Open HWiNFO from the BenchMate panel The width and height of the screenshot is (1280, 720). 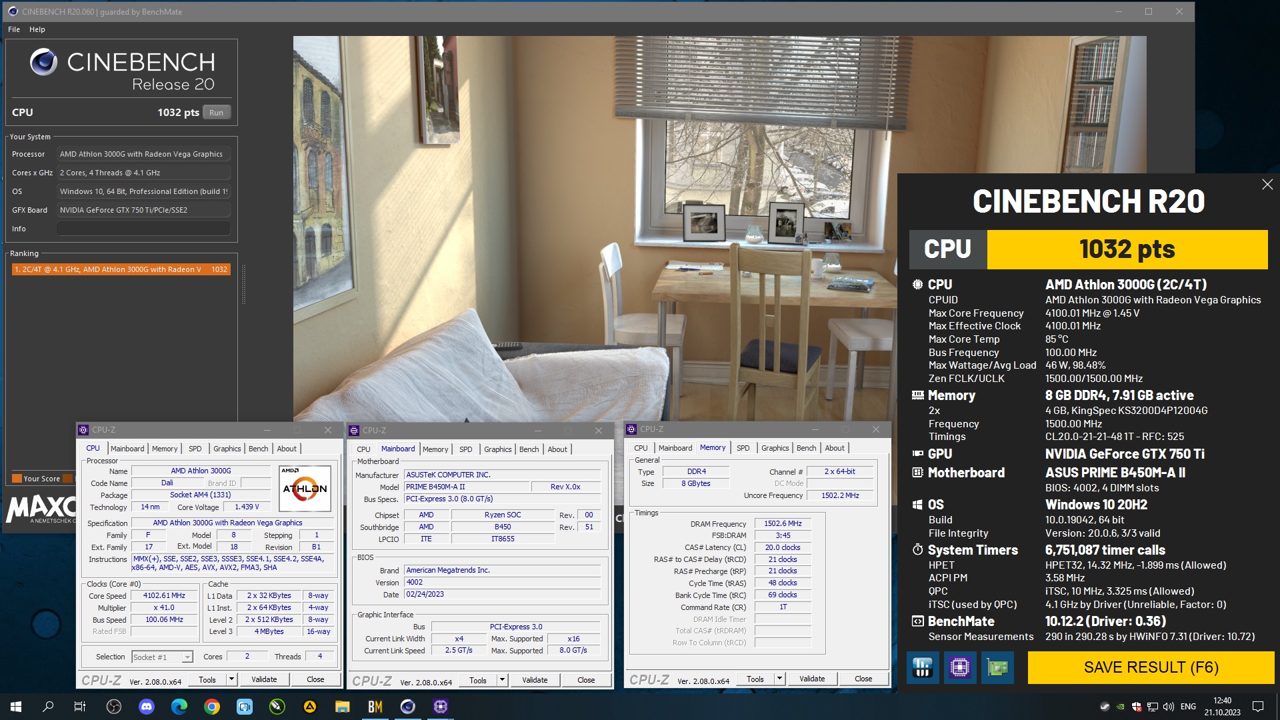[923, 667]
